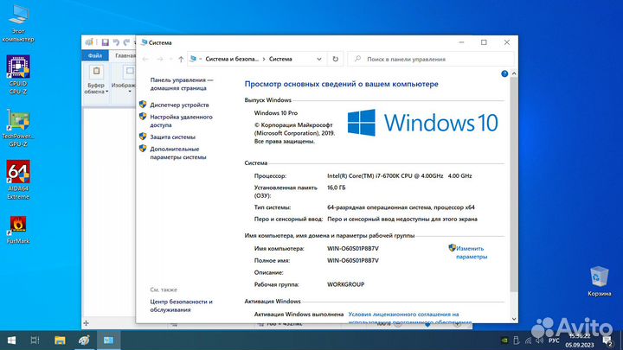The height and width of the screenshot is (350, 623).
Task: Open Диспетчер устройств link
Action: (178, 104)
